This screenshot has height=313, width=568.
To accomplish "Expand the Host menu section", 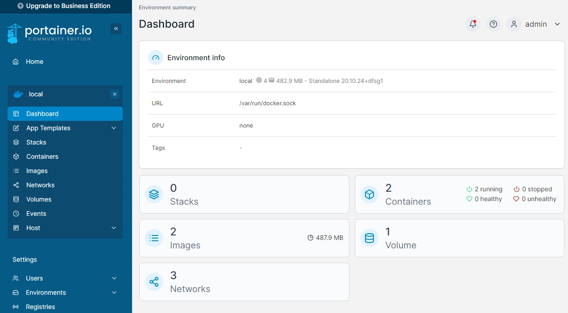I will pos(114,228).
